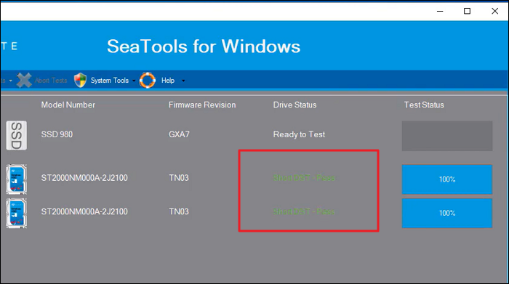Viewport: 509px width, 284px height.
Task: Select the SSD 980 drive icon
Action: (x=17, y=135)
